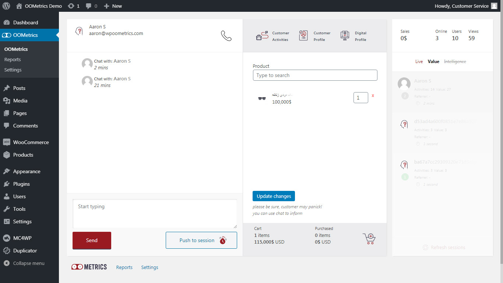The width and height of the screenshot is (503, 283).
Task: Click the phone call icon
Action: coord(226,35)
